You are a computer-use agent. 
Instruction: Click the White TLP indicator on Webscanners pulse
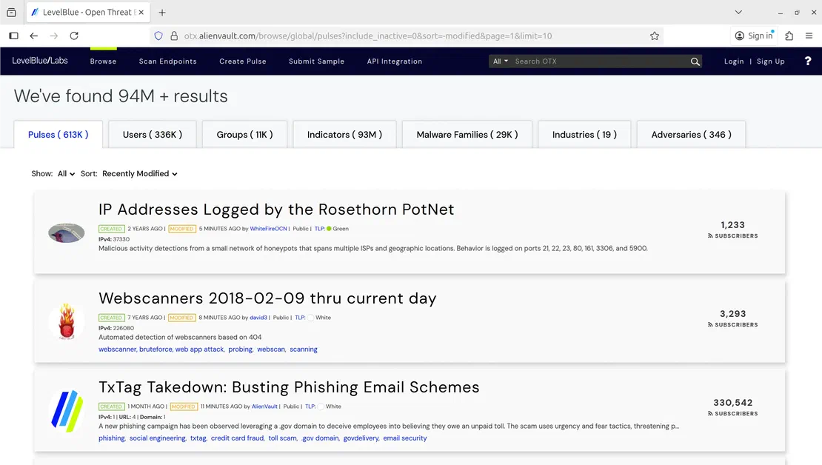click(x=311, y=318)
